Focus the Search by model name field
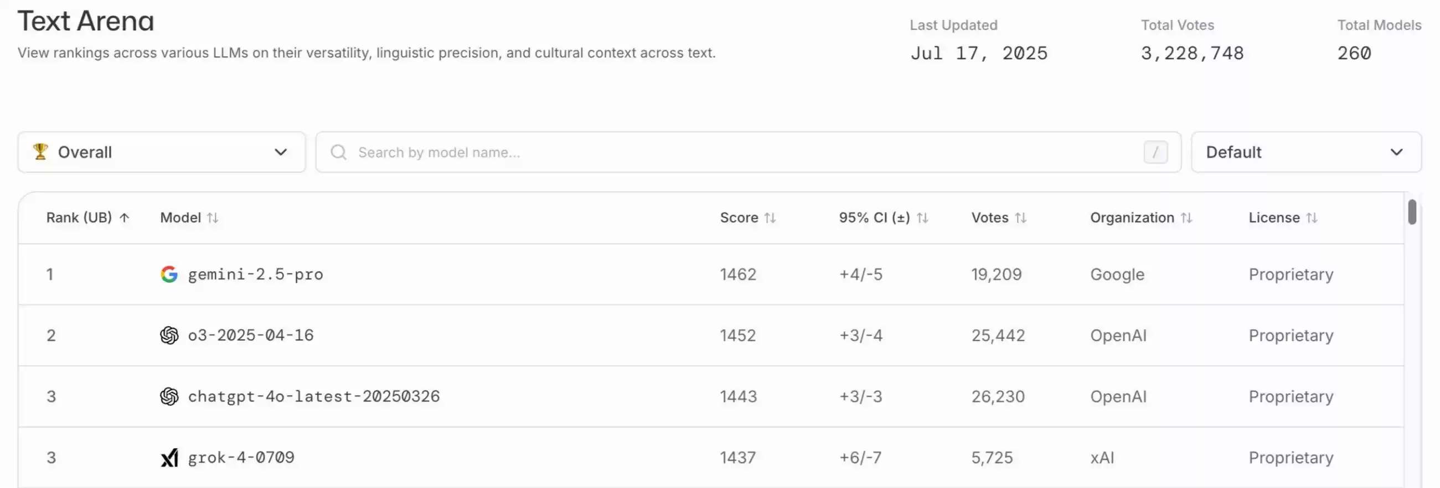1440x488 pixels. tap(727, 152)
